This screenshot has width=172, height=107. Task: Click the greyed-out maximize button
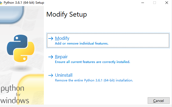pos(155,3)
